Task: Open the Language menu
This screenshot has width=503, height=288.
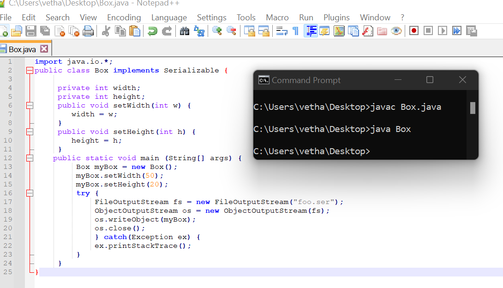Action: (169, 18)
